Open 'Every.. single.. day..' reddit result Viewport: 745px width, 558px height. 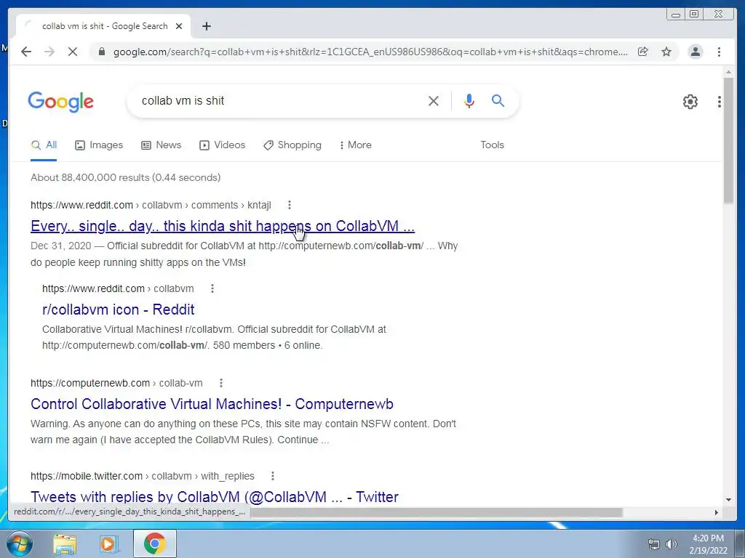point(223,226)
